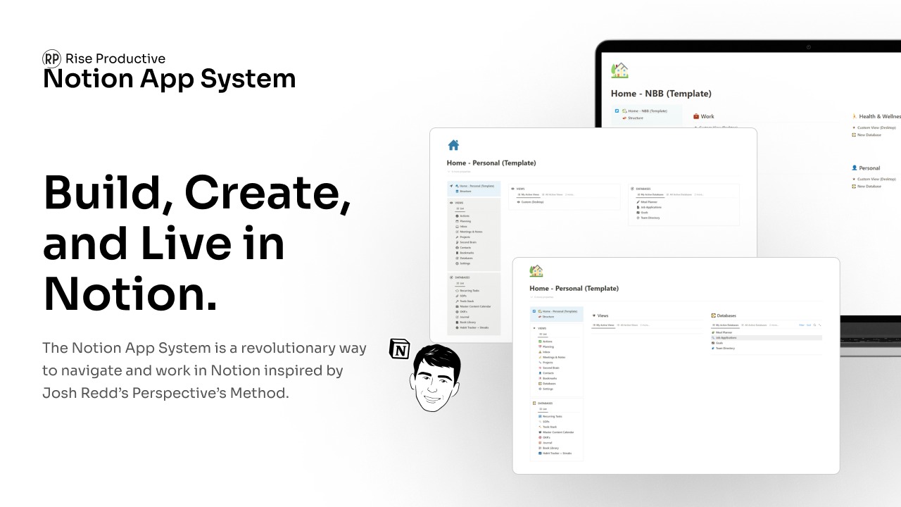
Task: Click the Personal person icon in laptop window
Action: (x=855, y=168)
